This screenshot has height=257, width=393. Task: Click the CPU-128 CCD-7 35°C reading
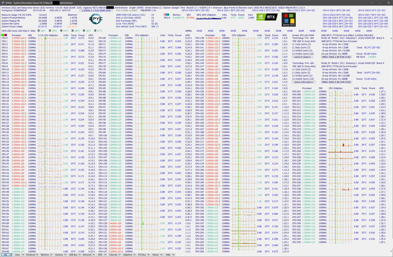pyautogui.click(x=373, y=27)
